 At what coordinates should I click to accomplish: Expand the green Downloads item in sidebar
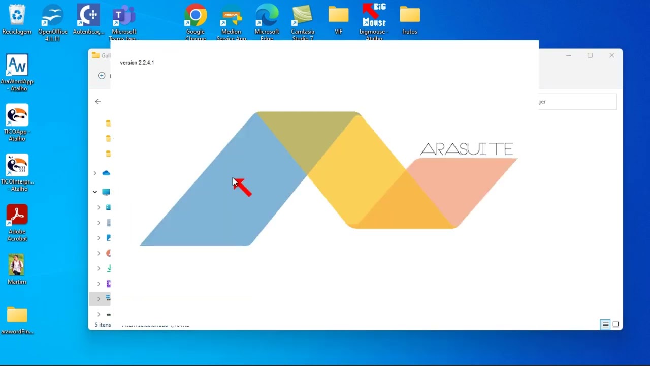click(99, 268)
